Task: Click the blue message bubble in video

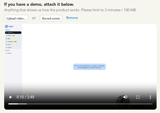Action: pyautogui.click(x=89, y=67)
